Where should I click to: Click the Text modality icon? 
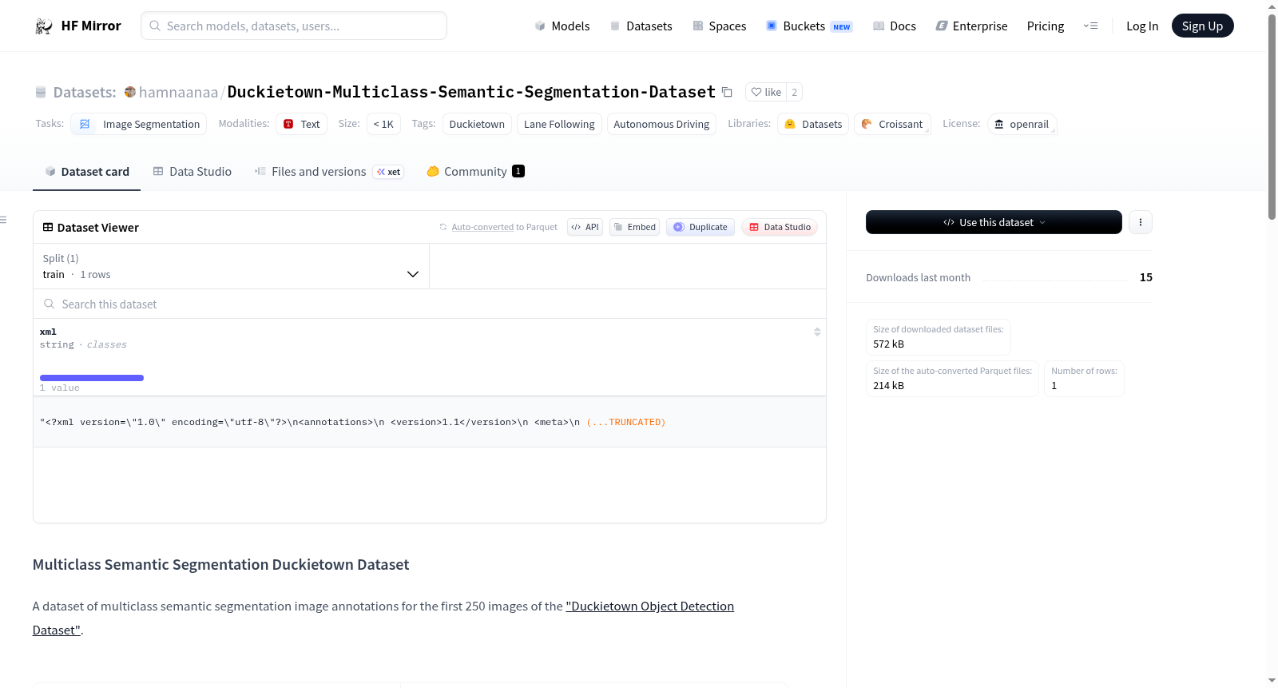coord(288,124)
